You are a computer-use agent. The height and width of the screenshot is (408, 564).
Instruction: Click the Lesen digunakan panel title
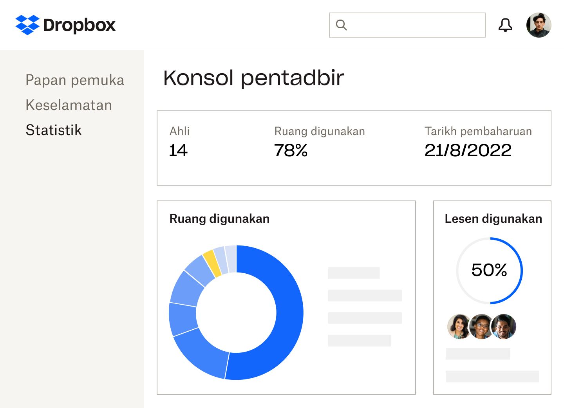pyautogui.click(x=493, y=219)
